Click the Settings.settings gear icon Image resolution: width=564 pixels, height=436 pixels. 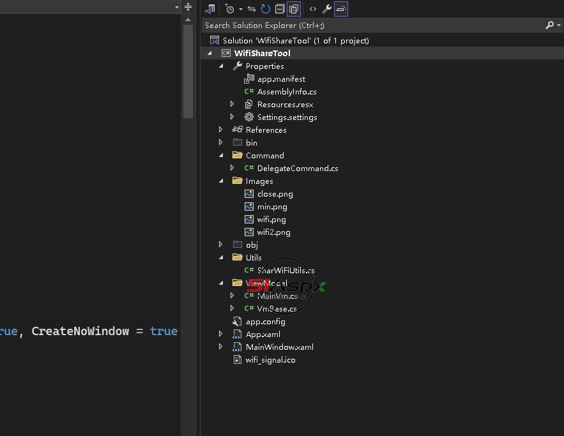pyautogui.click(x=249, y=117)
